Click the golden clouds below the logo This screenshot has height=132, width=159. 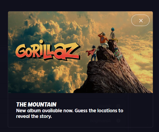(x=46, y=75)
